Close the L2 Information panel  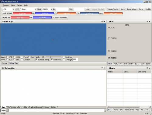coord(105,68)
